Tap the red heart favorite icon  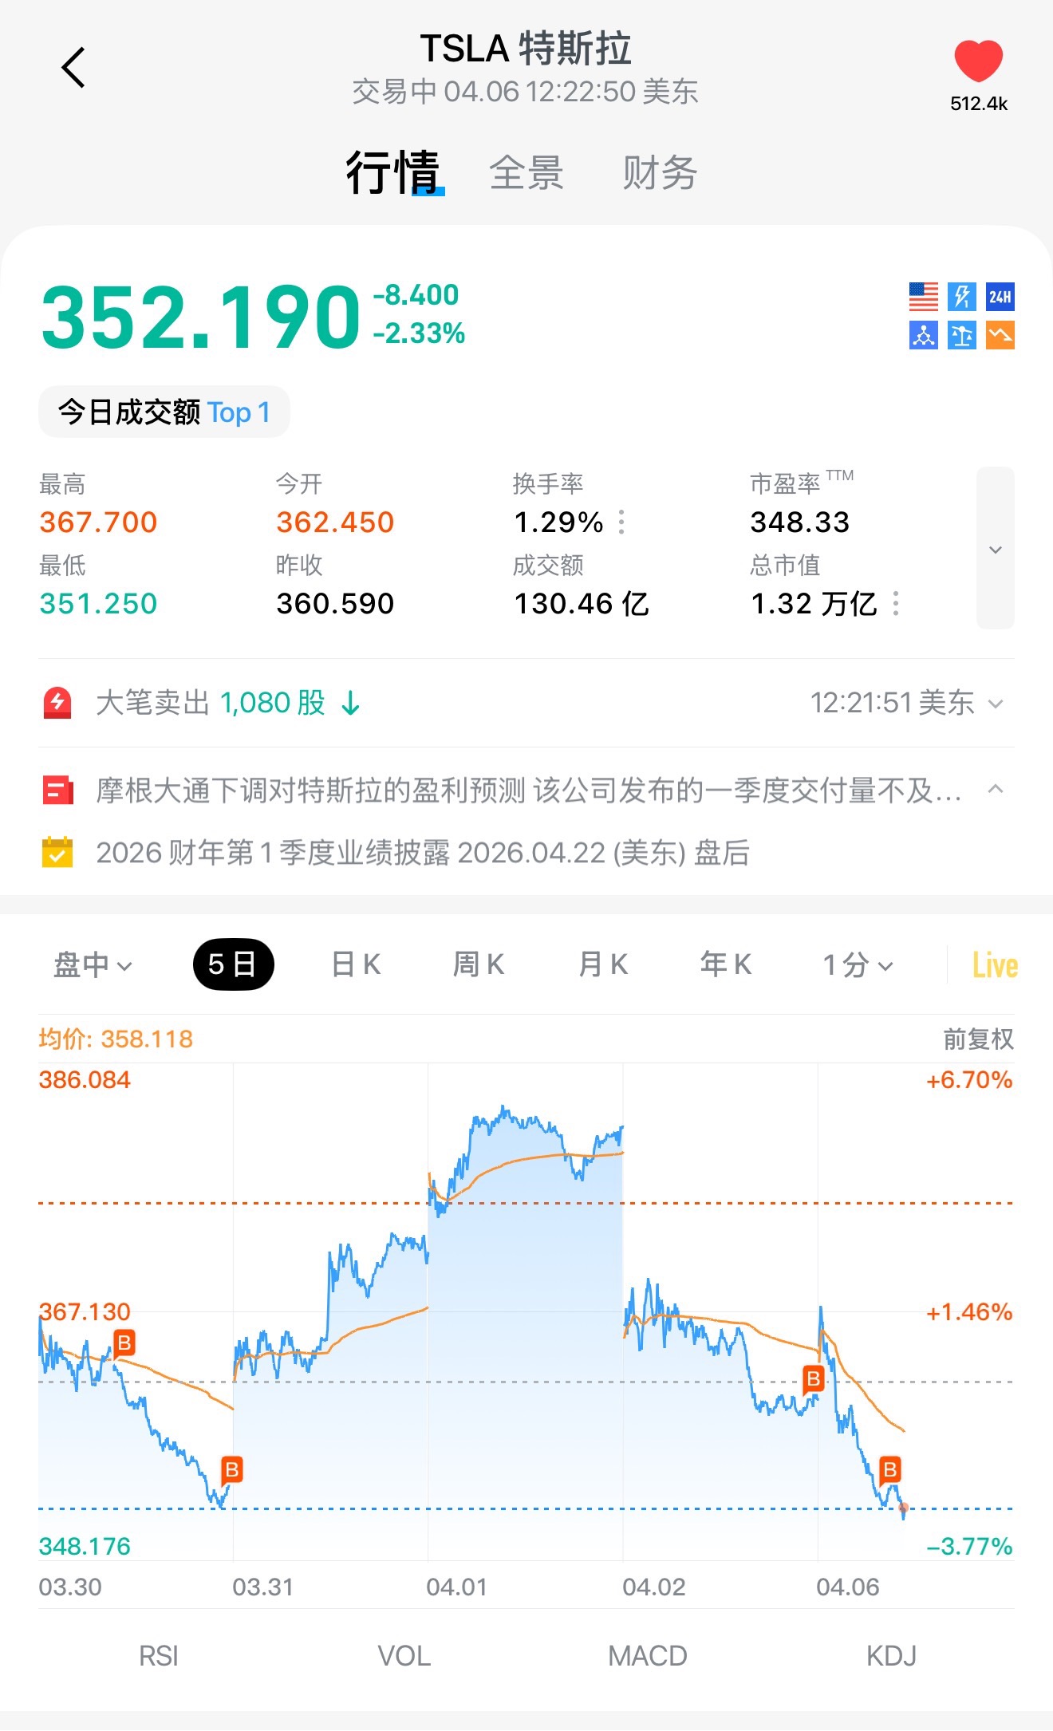[x=978, y=61]
